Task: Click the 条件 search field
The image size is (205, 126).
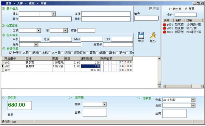Action: tap(186, 15)
